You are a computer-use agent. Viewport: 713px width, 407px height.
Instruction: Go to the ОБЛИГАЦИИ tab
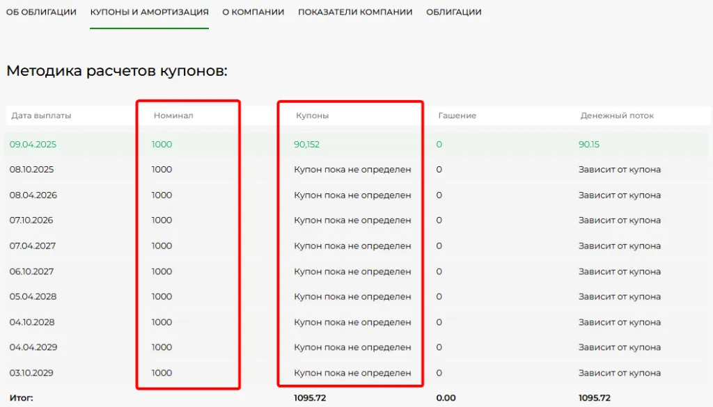click(x=453, y=13)
